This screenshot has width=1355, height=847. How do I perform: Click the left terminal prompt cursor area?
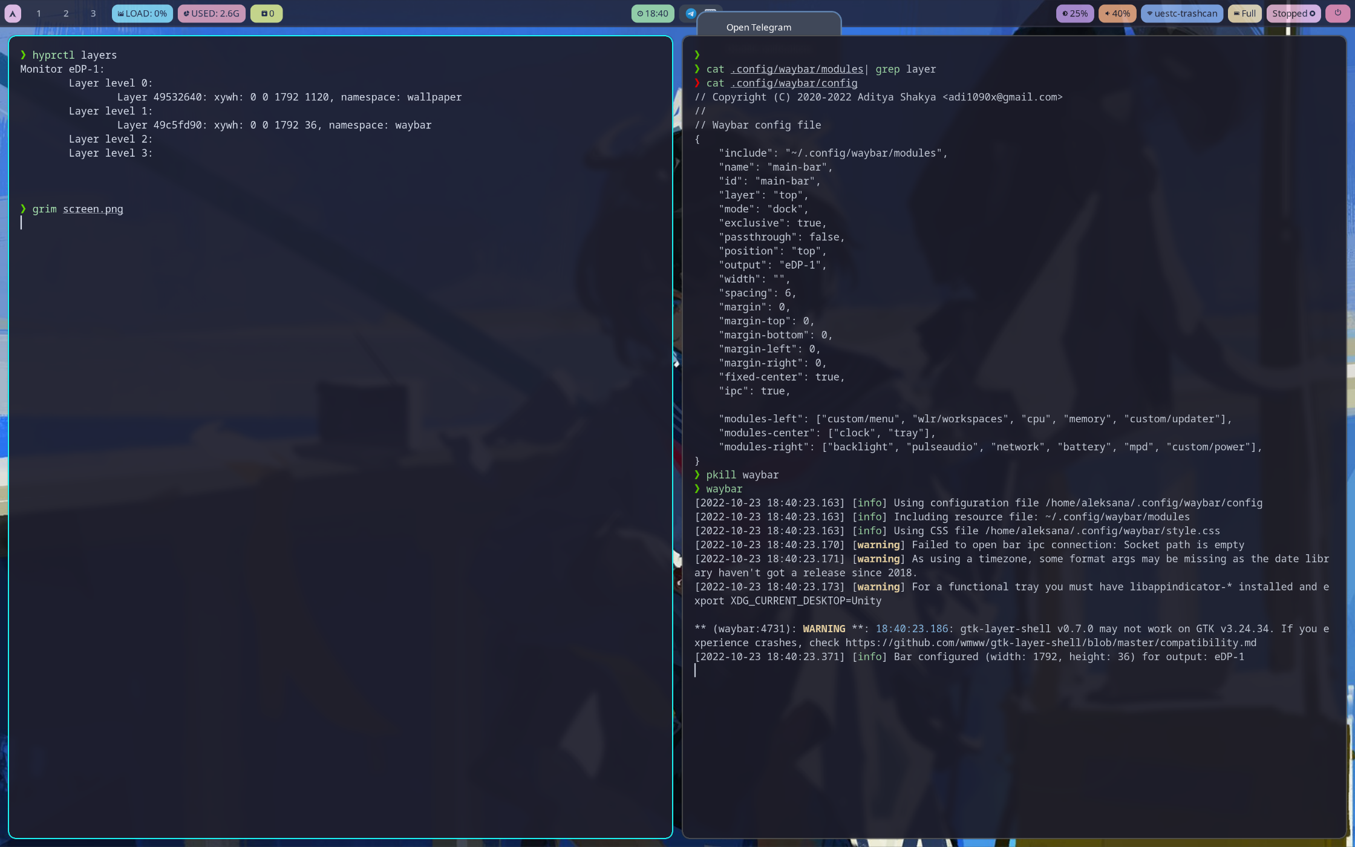(22, 223)
